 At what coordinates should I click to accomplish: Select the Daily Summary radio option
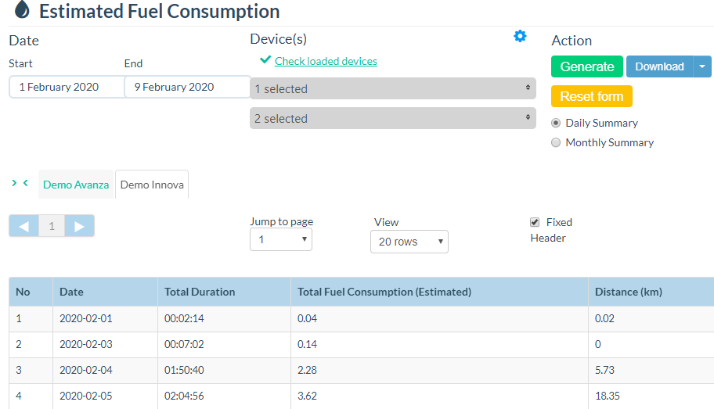coord(557,123)
